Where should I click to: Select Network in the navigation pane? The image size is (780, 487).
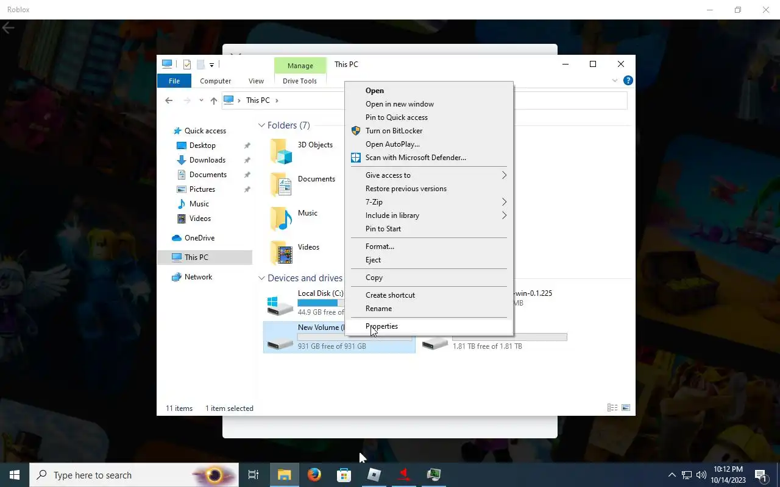coord(198,277)
